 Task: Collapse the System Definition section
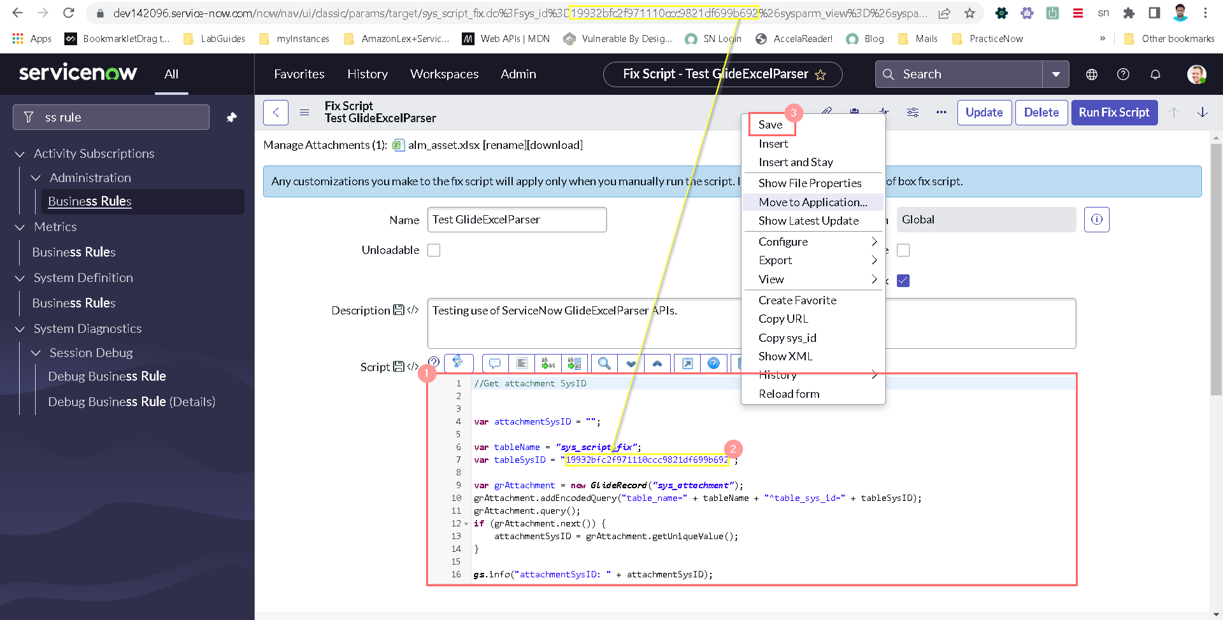click(20, 278)
